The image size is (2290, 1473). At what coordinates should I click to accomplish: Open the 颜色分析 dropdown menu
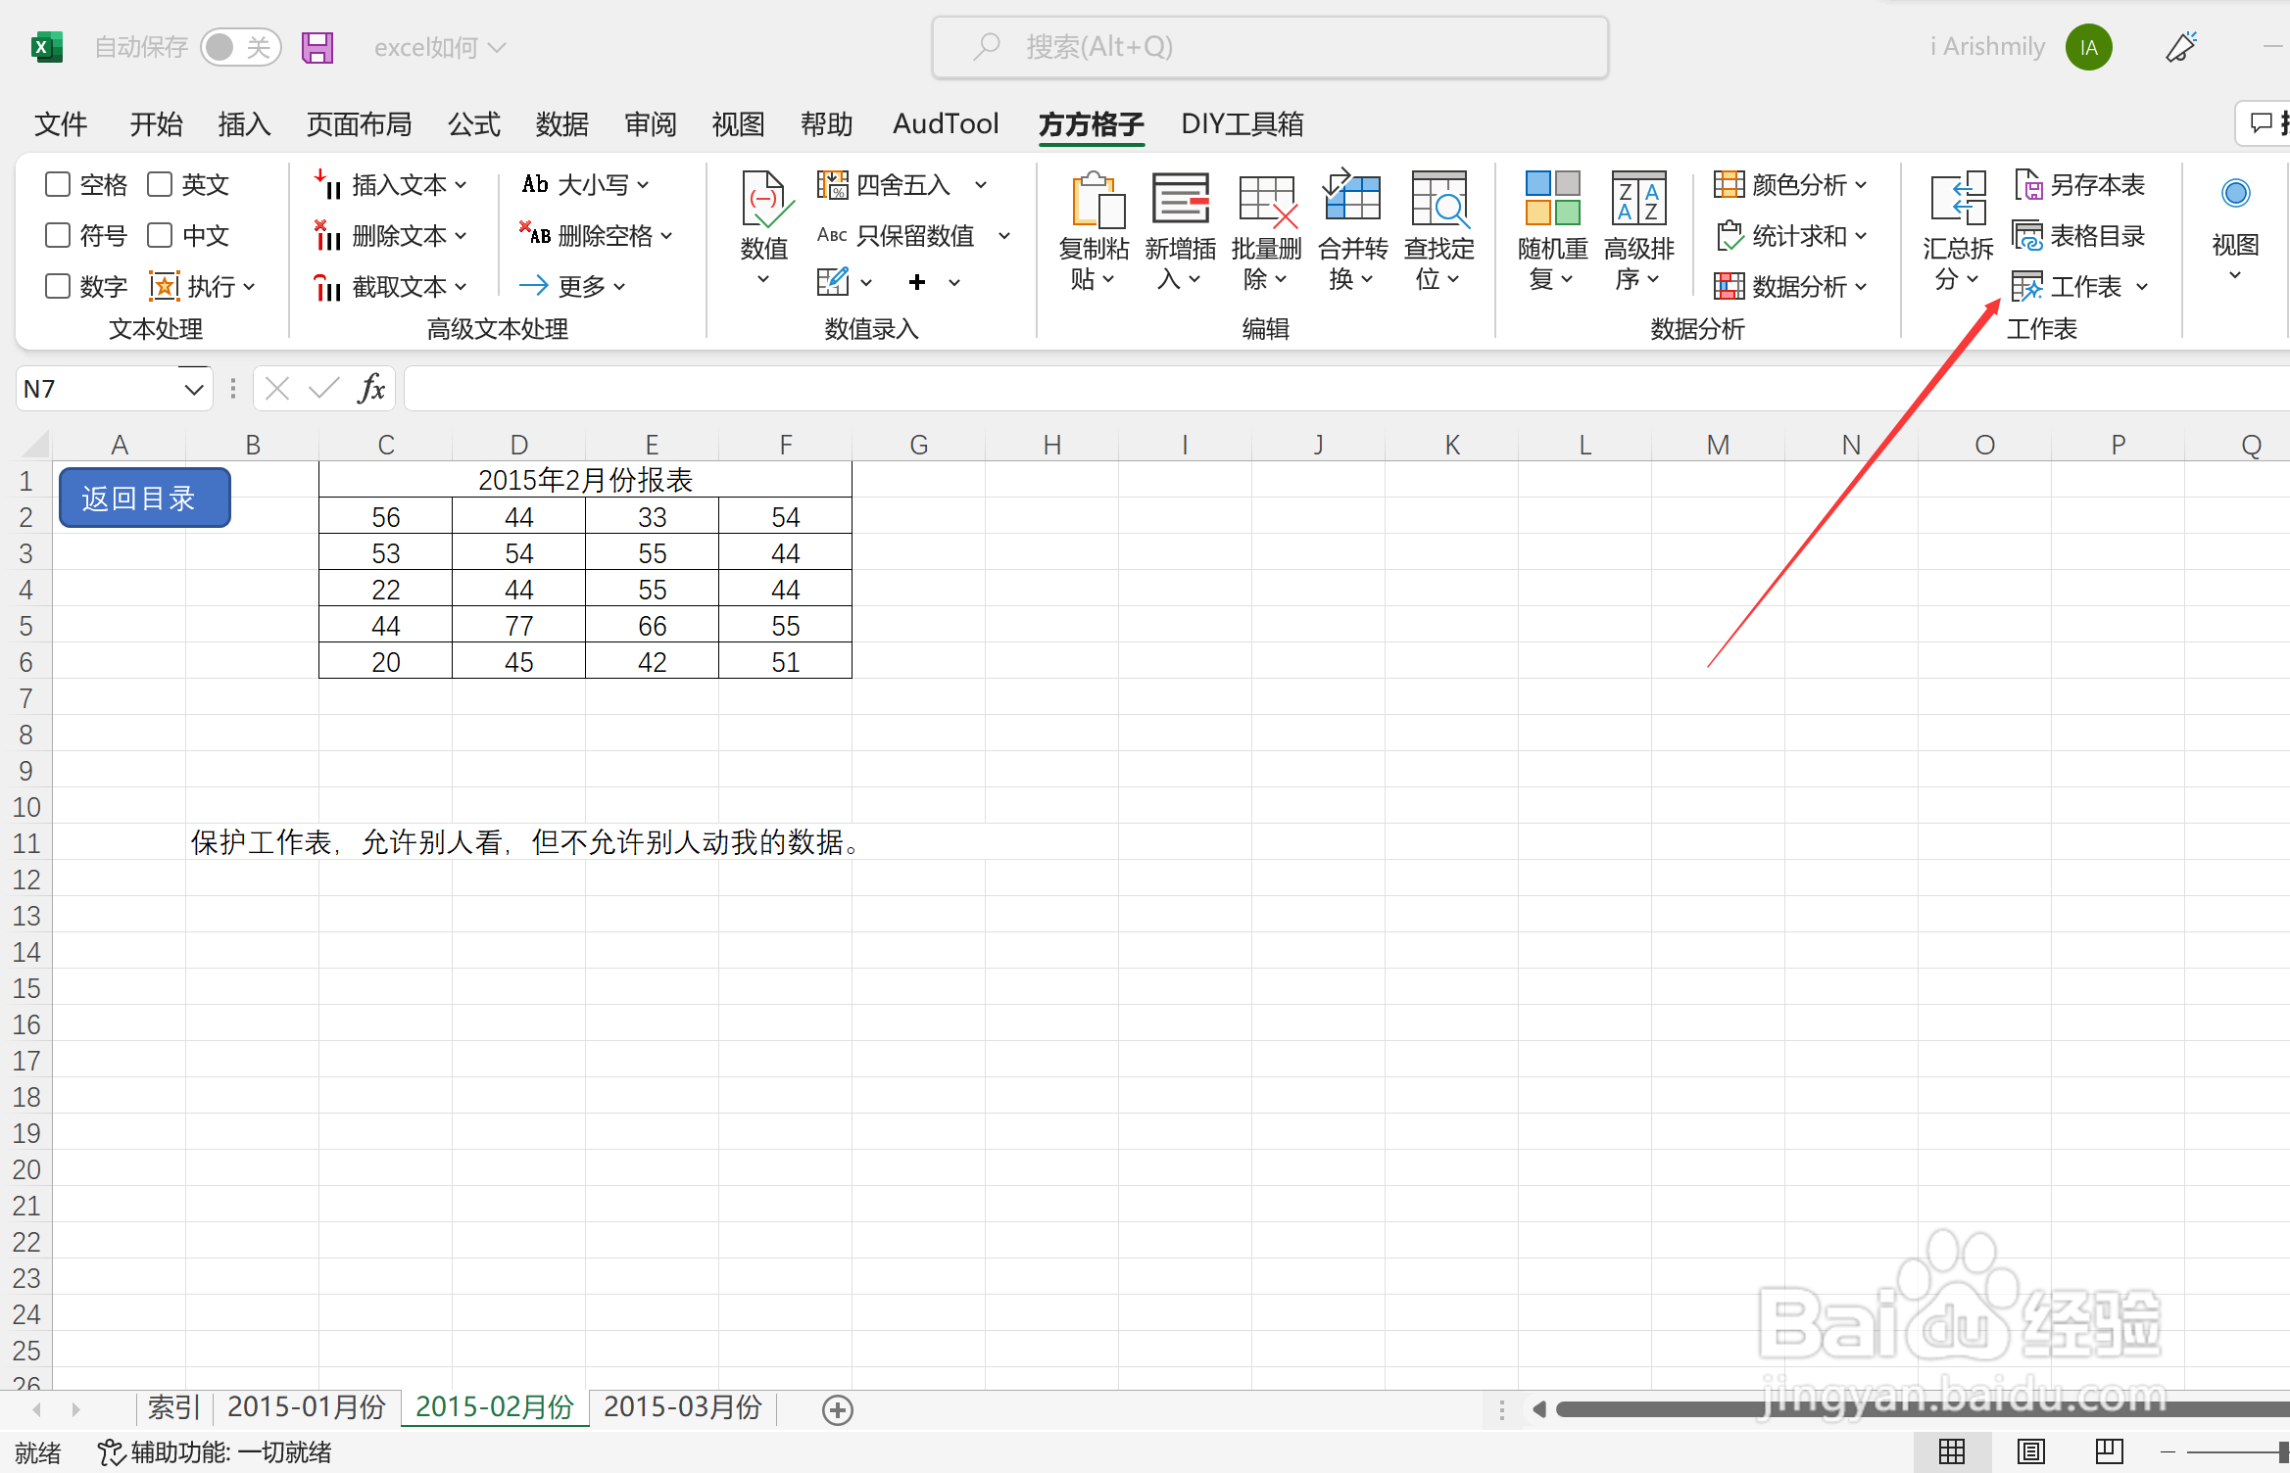click(x=1860, y=184)
